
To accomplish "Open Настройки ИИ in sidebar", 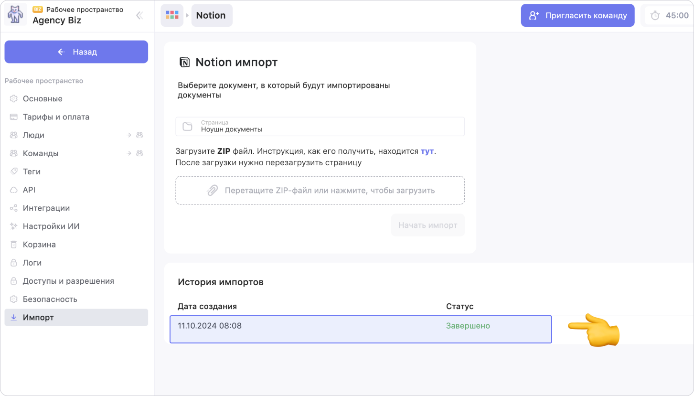I will coord(51,226).
